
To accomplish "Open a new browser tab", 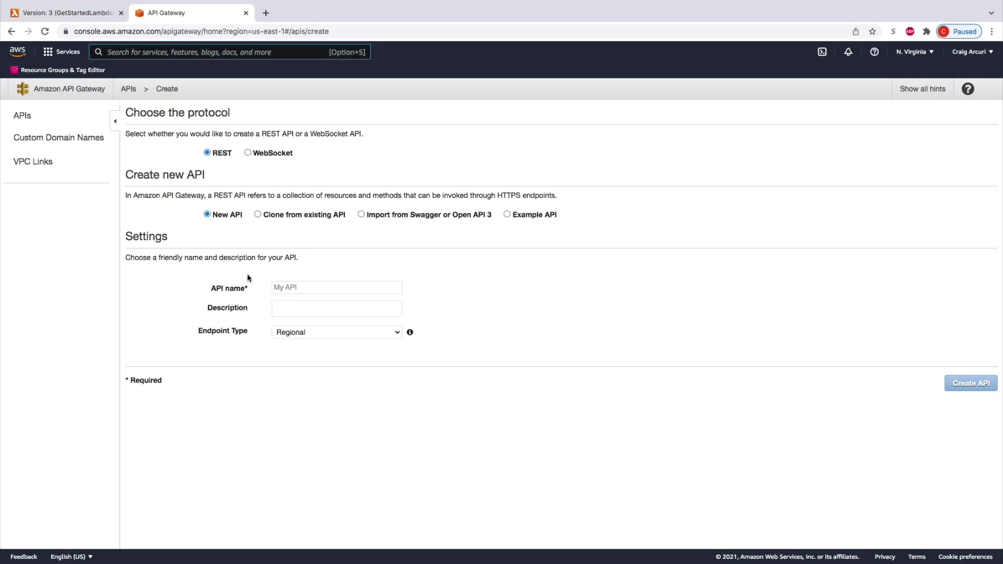I will tap(266, 13).
